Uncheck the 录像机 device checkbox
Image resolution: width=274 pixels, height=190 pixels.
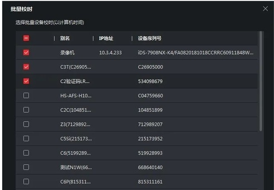(x=26, y=53)
